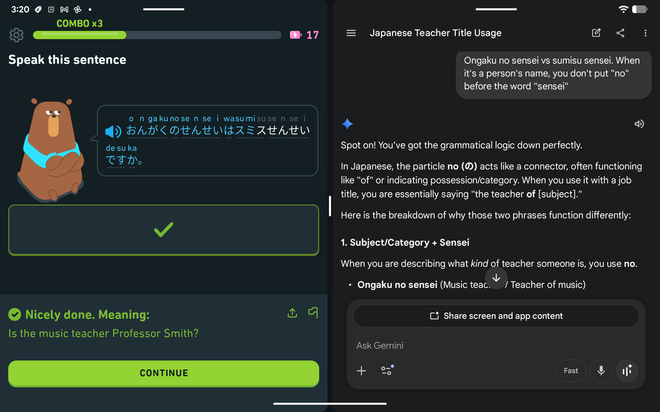
Task: Read the Gemini response aloud
Action: click(639, 124)
